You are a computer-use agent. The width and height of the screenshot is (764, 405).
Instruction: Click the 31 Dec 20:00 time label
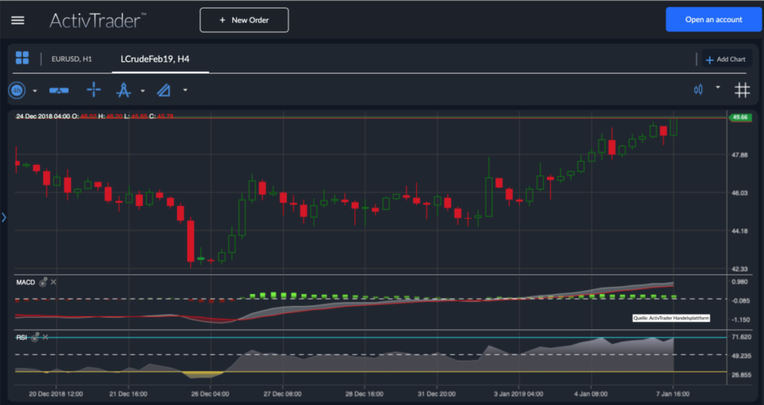(x=436, y=394)
